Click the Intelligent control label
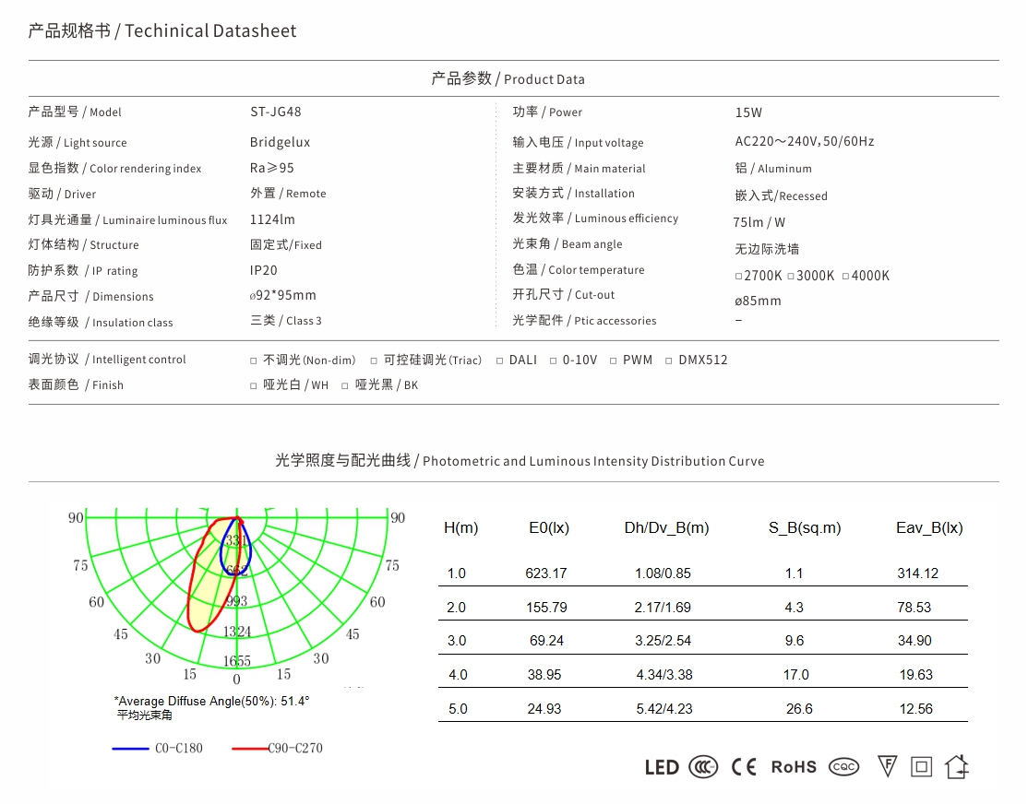Image resolution: width=1028 pixels, height=804 pixels. coord(107,359)
